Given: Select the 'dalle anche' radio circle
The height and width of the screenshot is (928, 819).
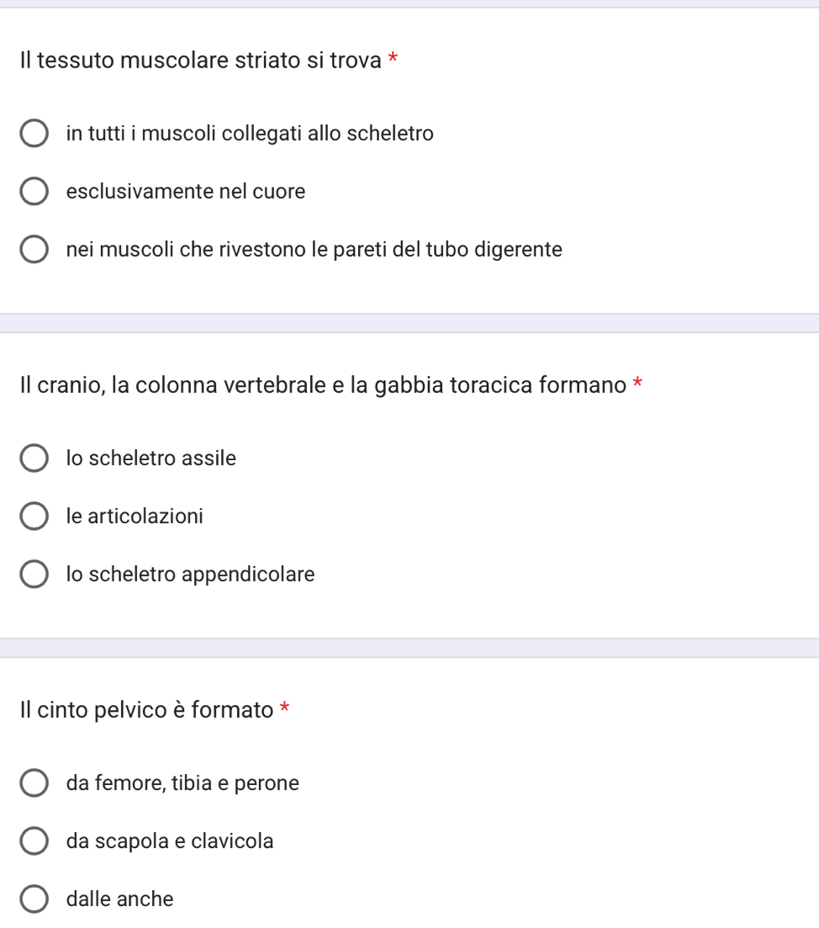Looking at the screenshot, I should pos(34,899).
